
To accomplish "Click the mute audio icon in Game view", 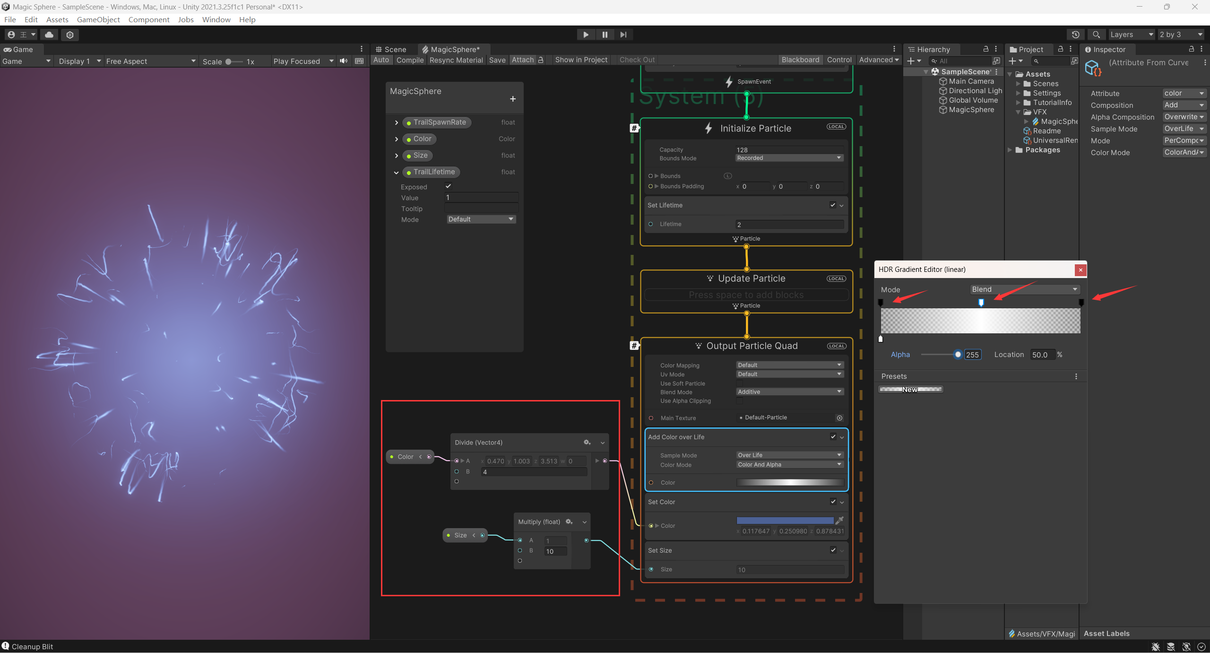I will point(344,61).
